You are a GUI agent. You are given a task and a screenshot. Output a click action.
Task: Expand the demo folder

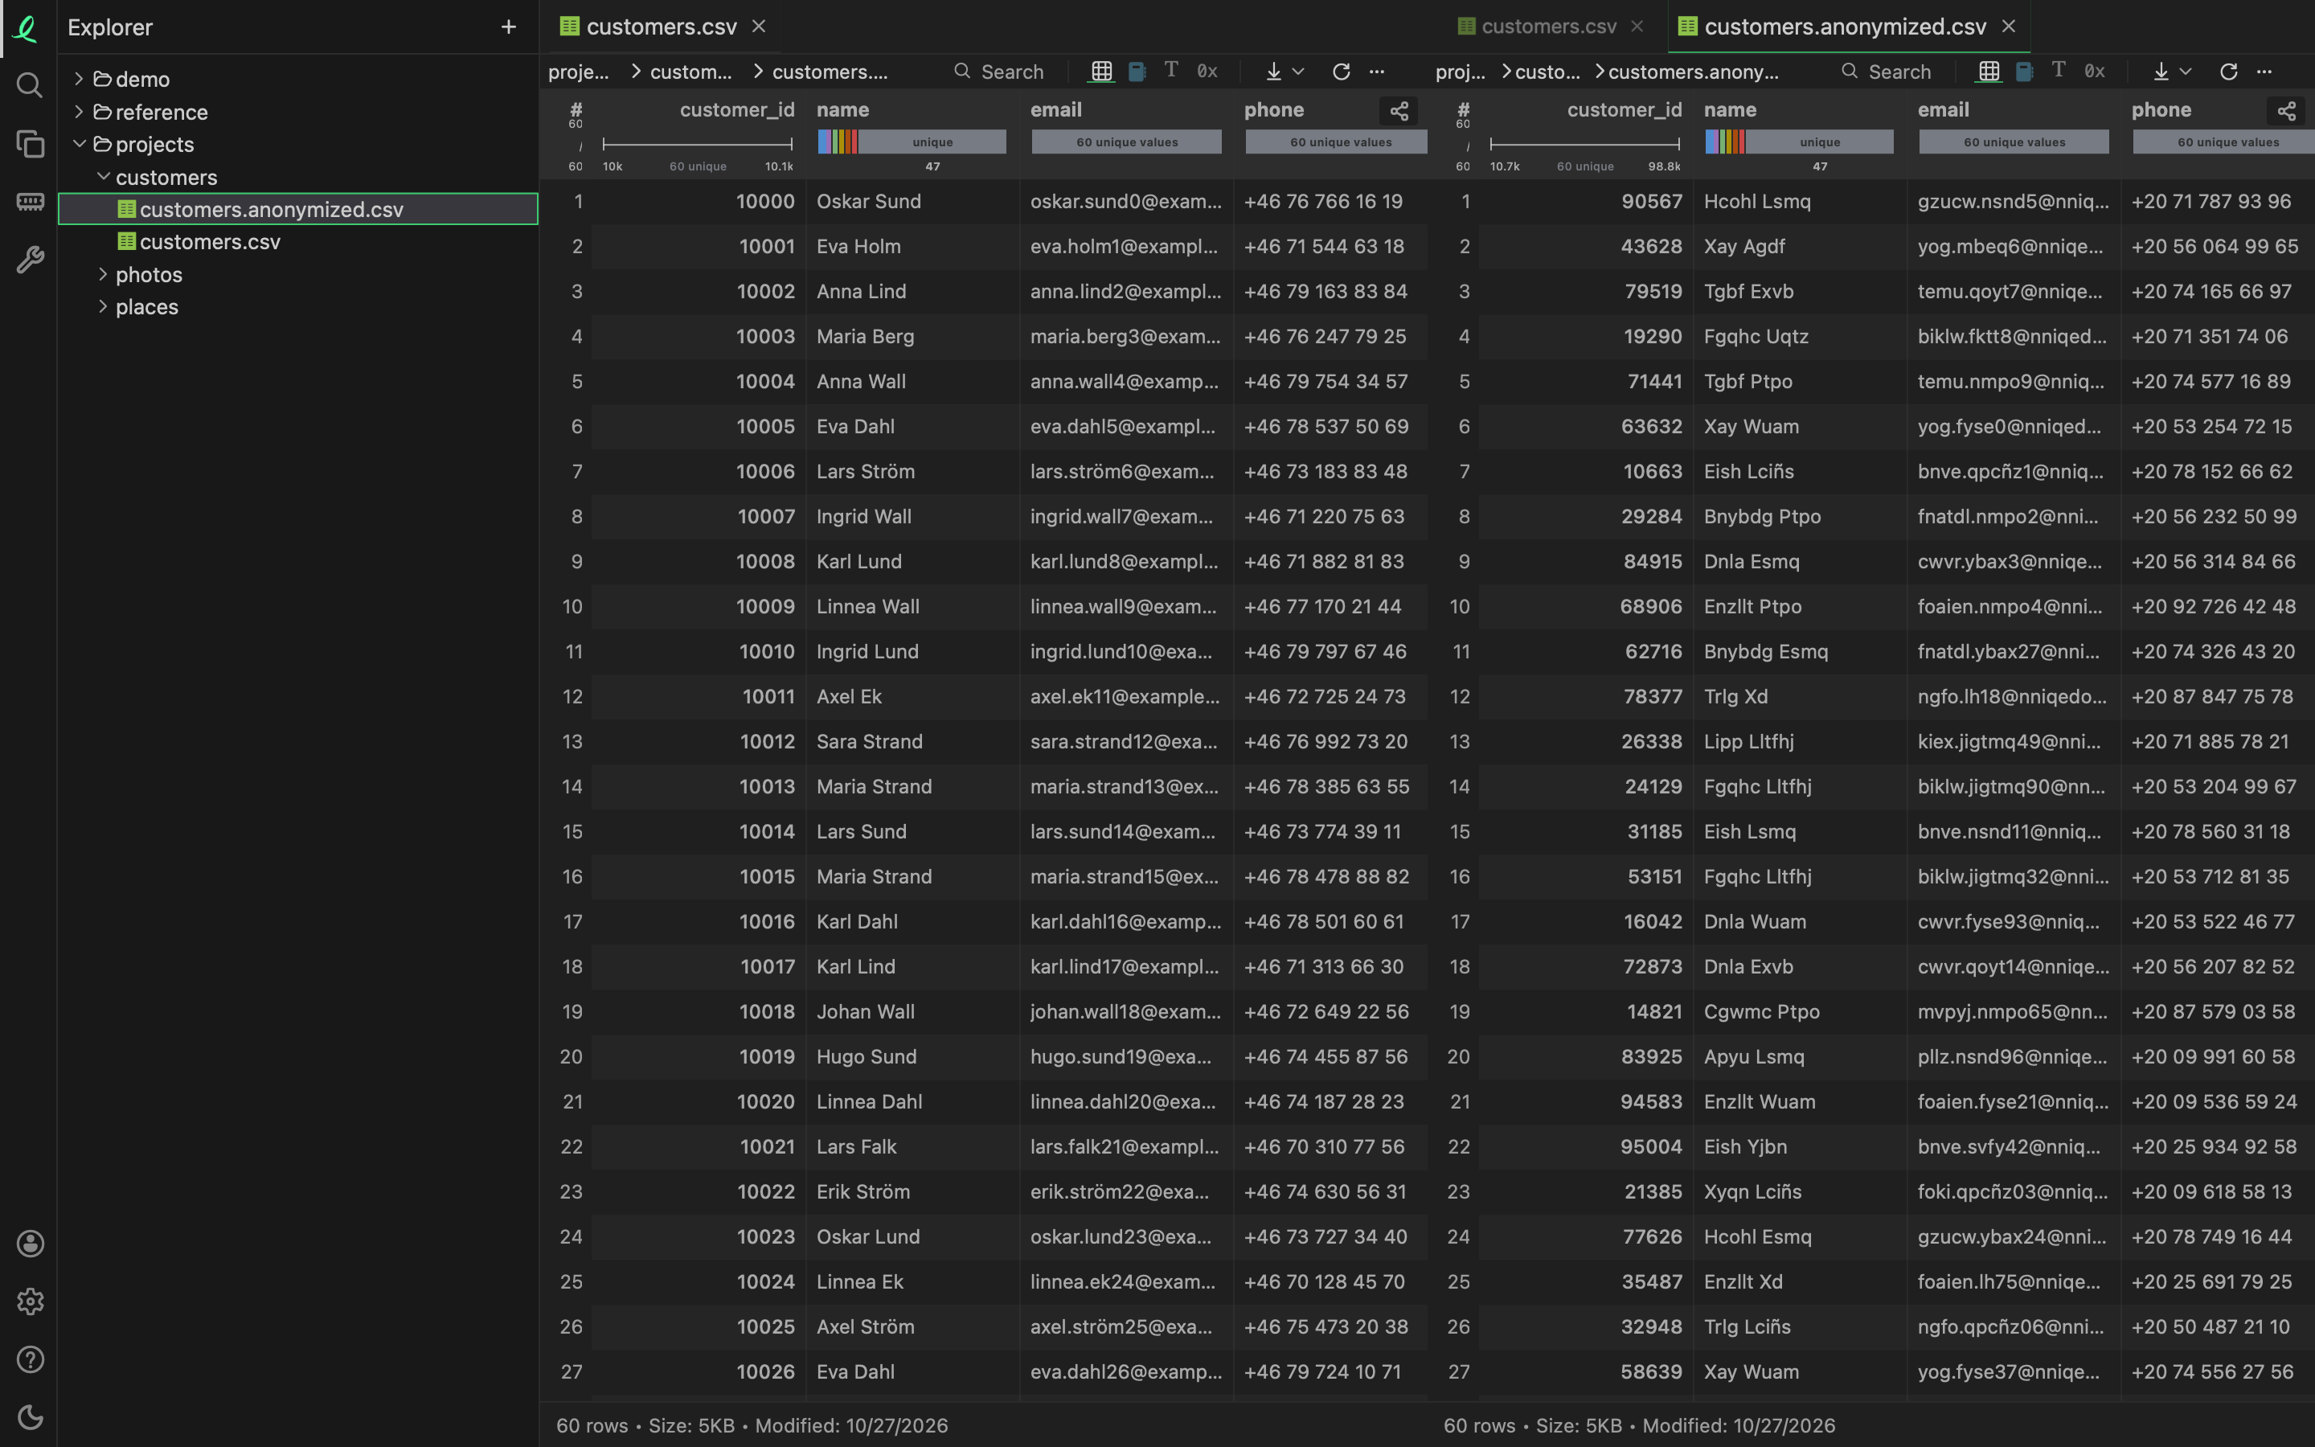pos(80,79)
